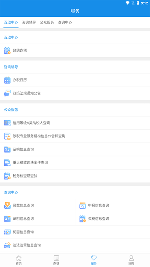Image resolution: width=150 pixels, height=267 pixels.
Task: Tap the 信用等级A类纳税人查询 icon
Action: (7, 123)
